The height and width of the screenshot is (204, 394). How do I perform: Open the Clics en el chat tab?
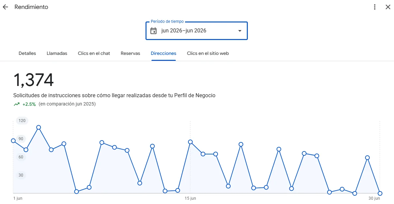(x=94, y=53)
